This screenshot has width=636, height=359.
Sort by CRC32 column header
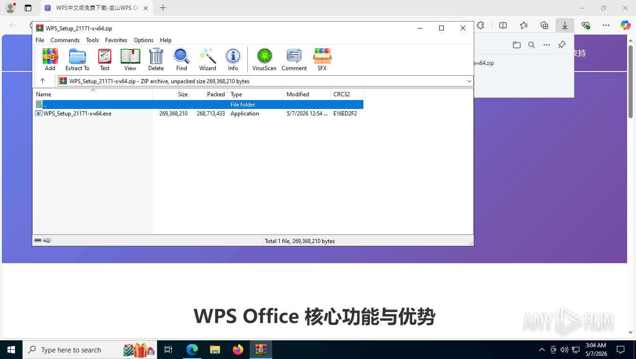coord(347,94)
